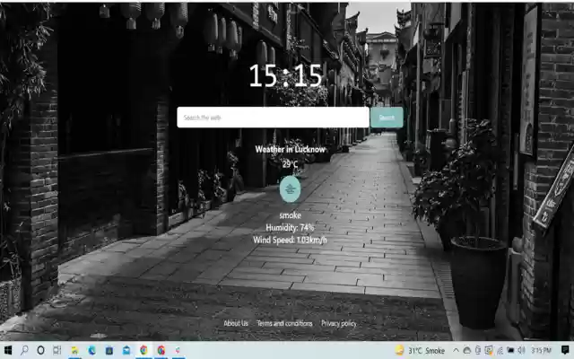
Task: Open Wi-Fi network tray icon
Action: tap(500, 351)
